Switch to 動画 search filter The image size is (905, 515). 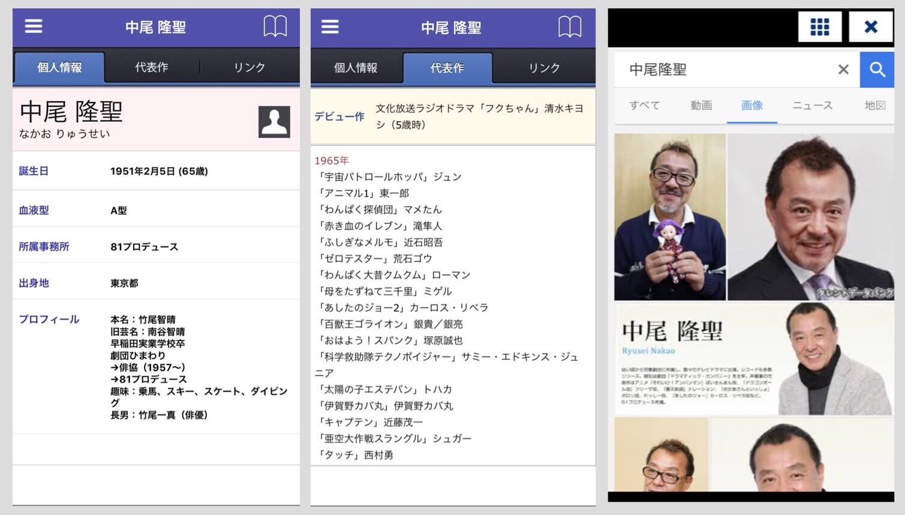click(x=700, y=106)
